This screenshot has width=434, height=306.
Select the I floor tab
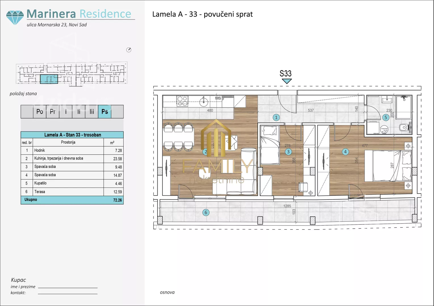[66, 112]
